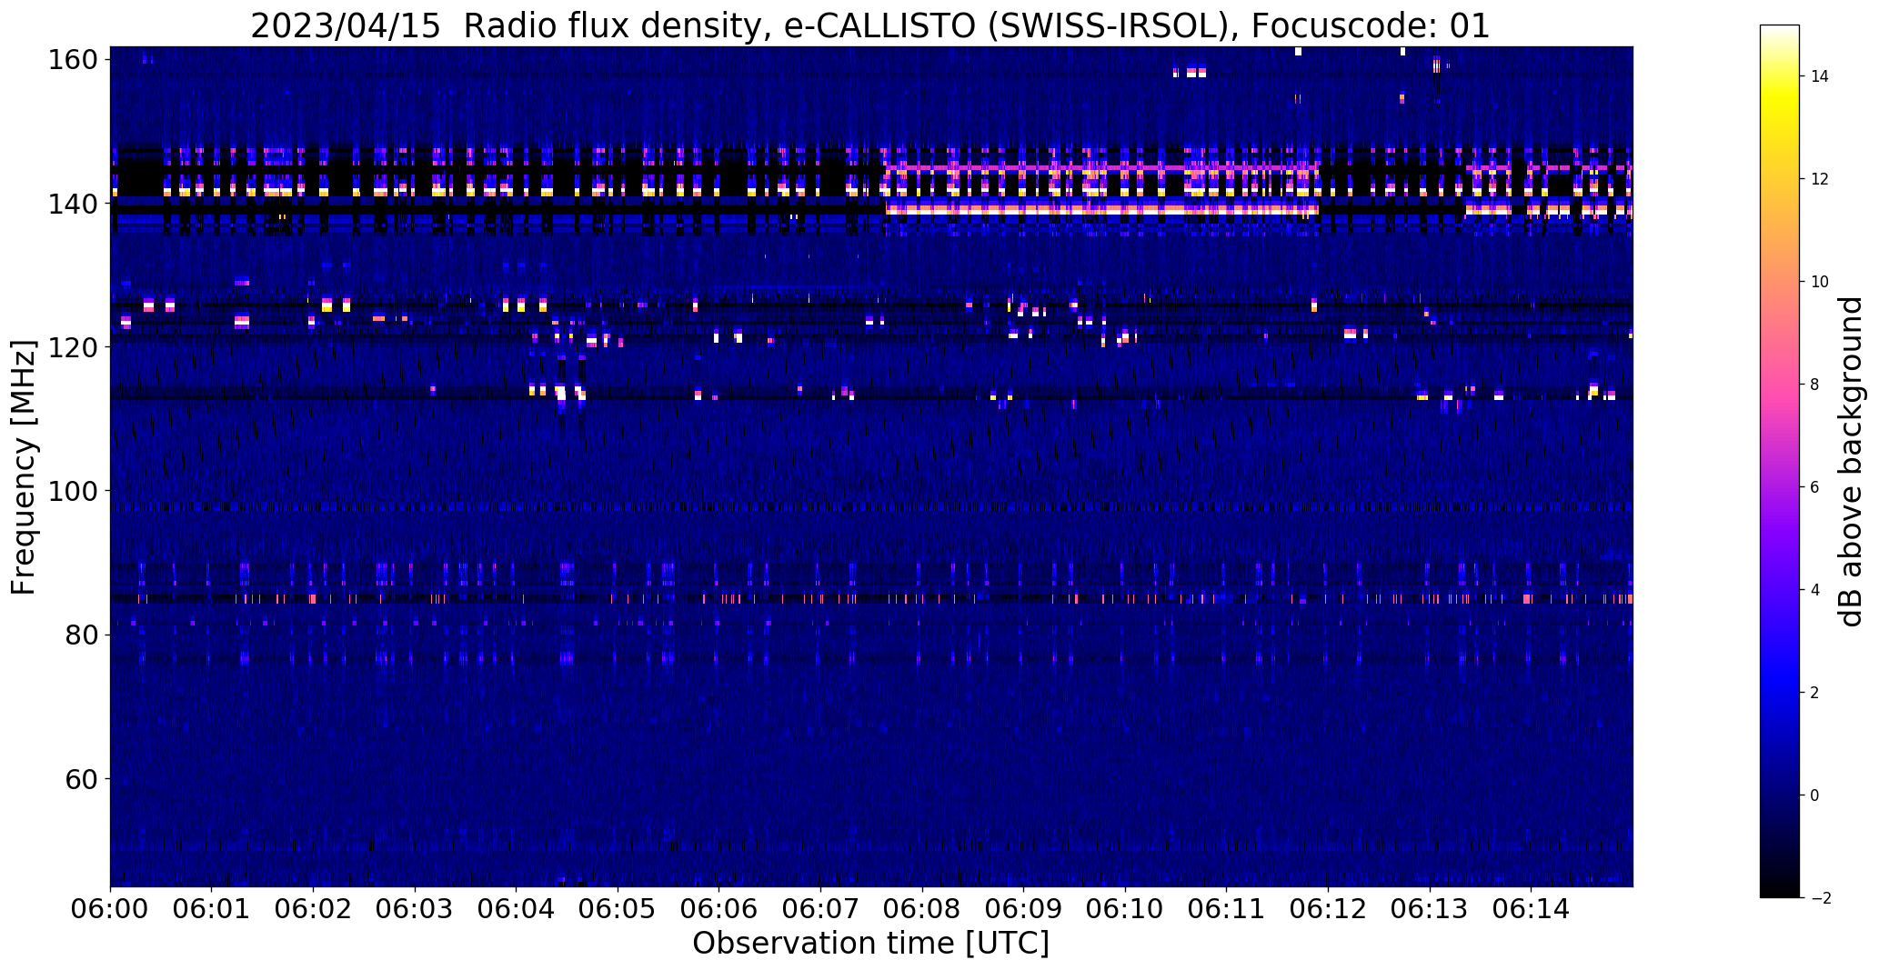Click the 06:14 time tick label

1532,908
